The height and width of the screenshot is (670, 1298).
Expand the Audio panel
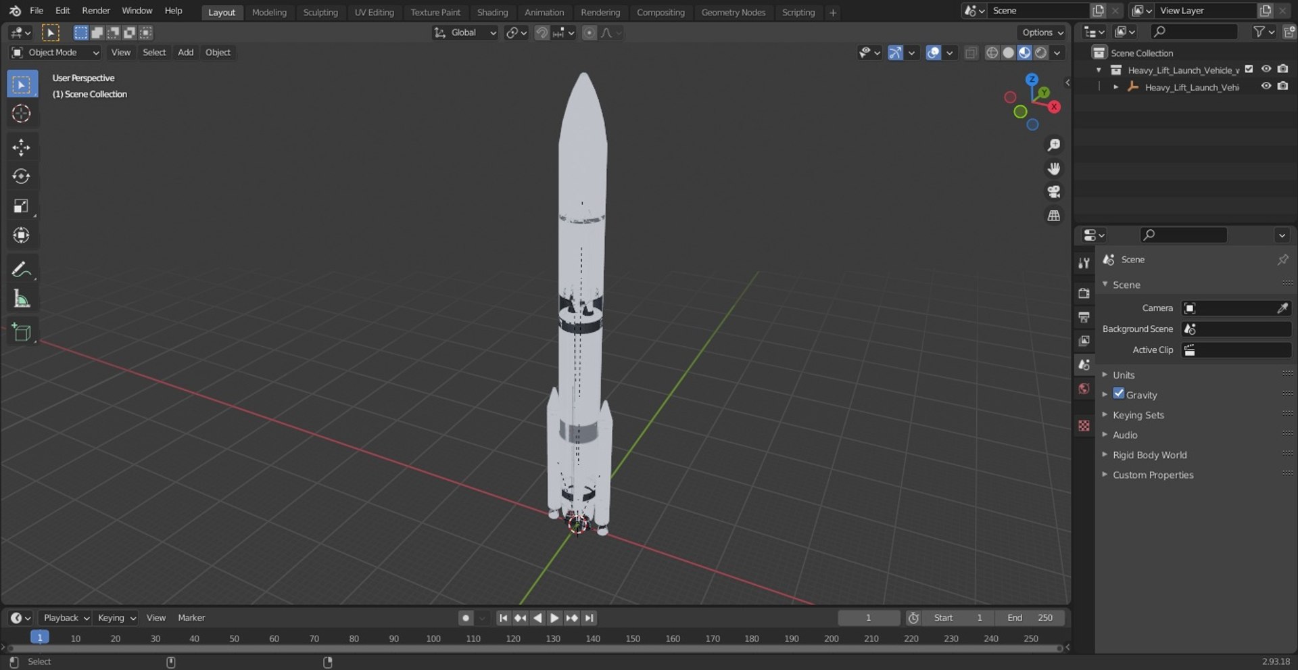1125,435
